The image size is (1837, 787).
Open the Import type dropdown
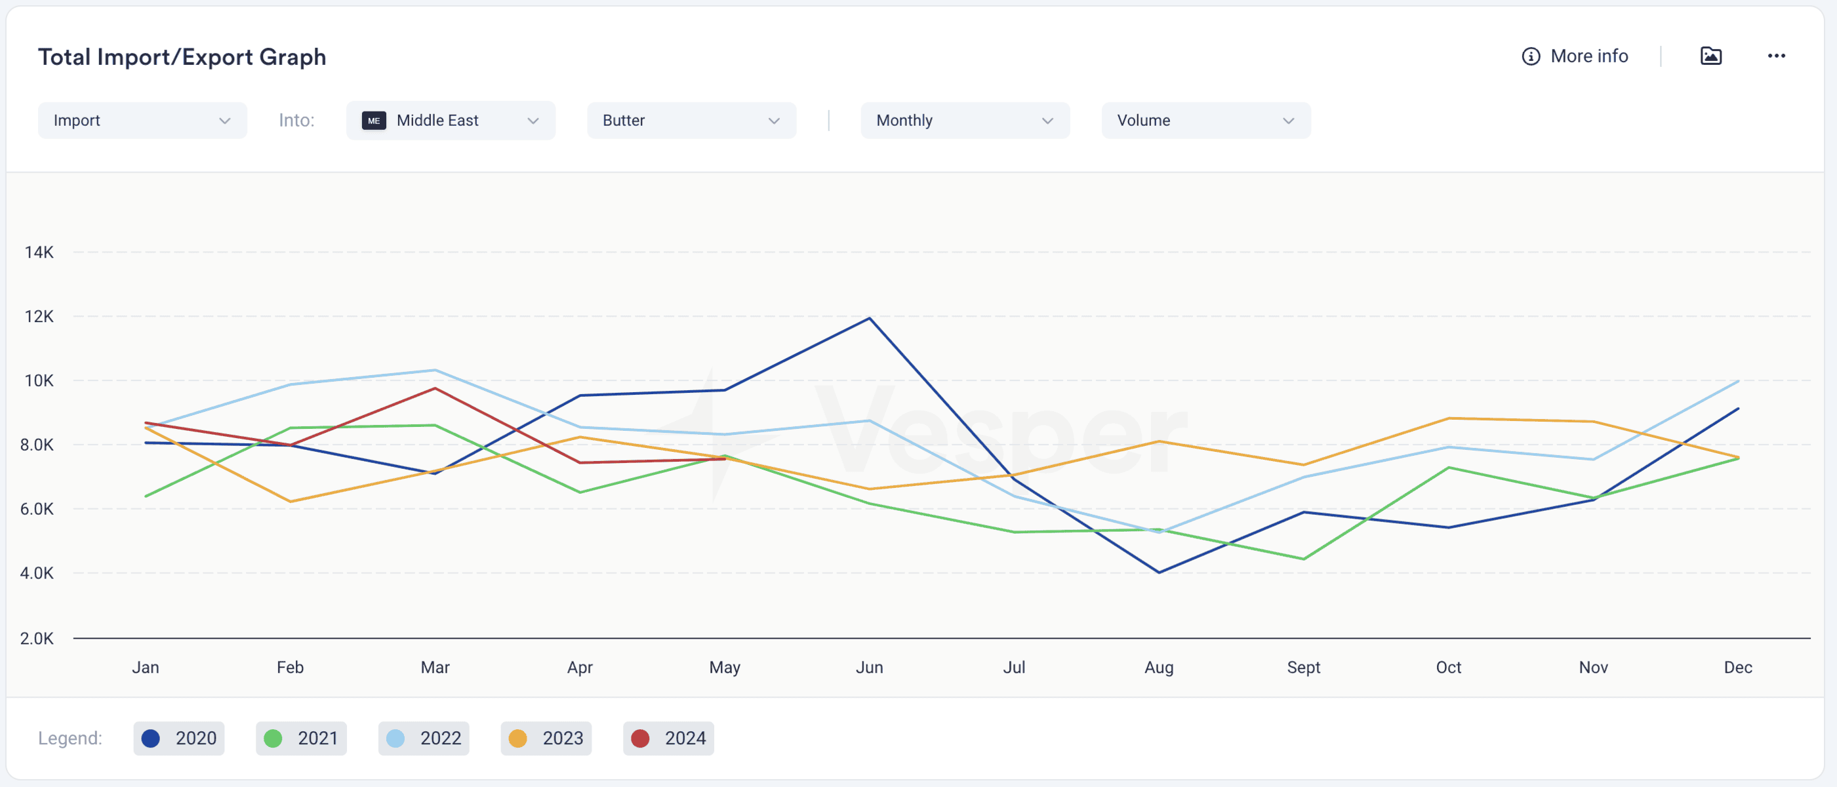click(142, 121)
